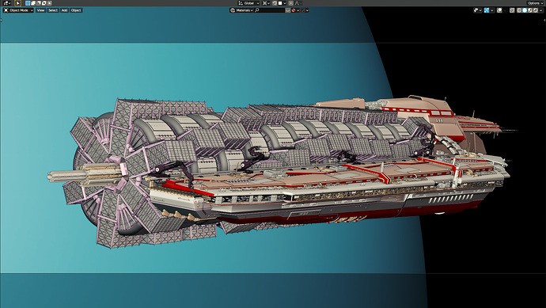Expand the object type visibility arrow
Image resolution: width=546 pixels, height=308 pixels.
click(x=480, y=10)
